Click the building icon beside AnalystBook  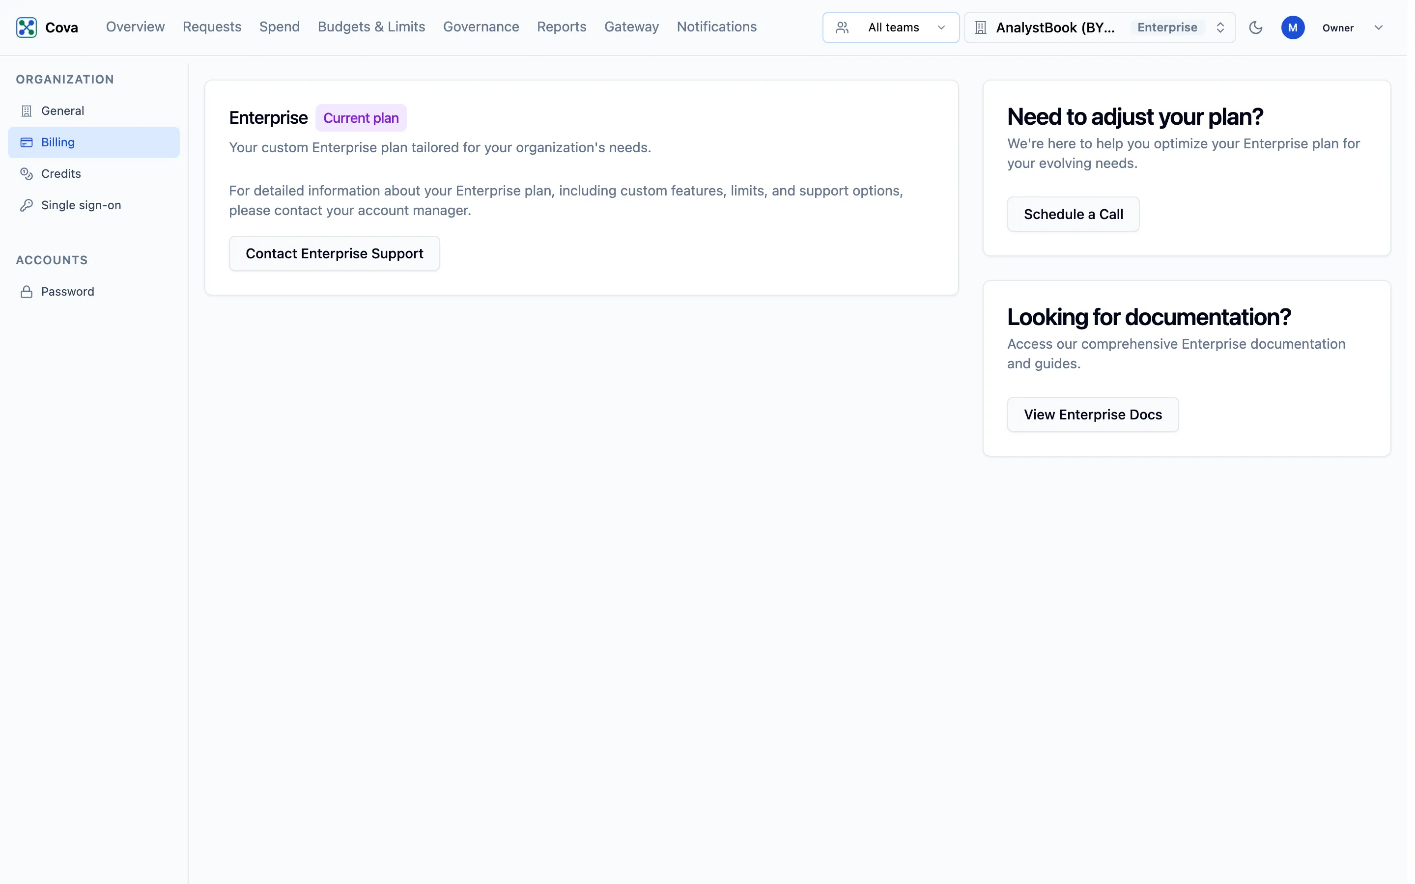[981, 28]
